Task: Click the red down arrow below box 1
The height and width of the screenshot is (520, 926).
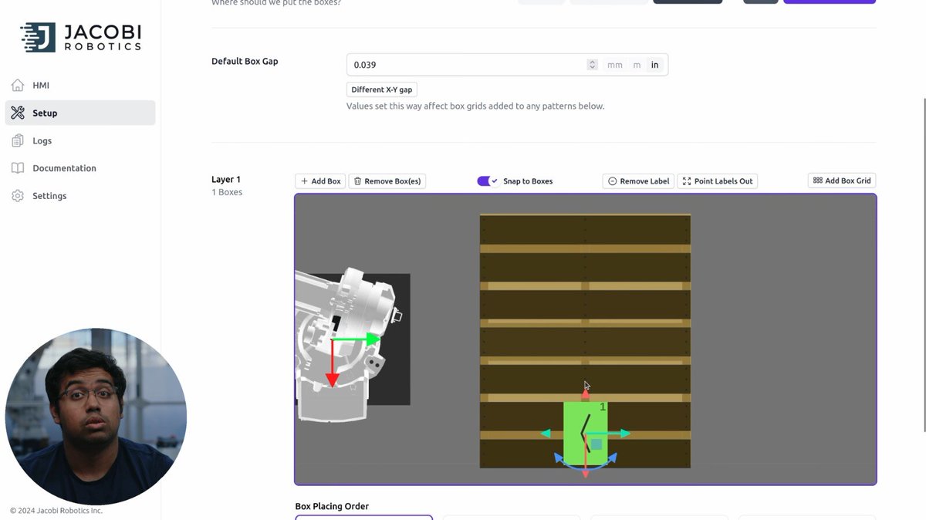Action: point(585,473)
